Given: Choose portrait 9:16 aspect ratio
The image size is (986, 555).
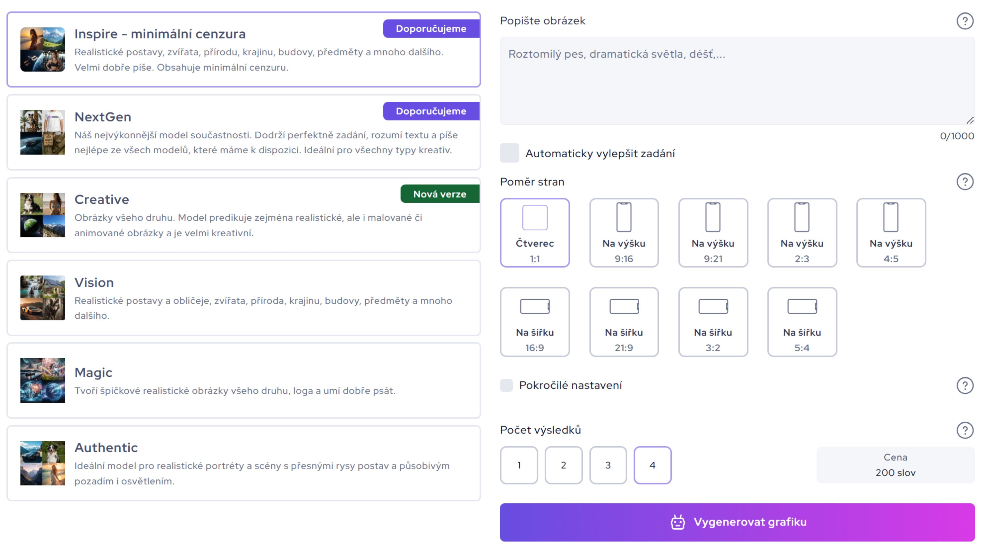Looking at the screenshot, I should (623, 233).
